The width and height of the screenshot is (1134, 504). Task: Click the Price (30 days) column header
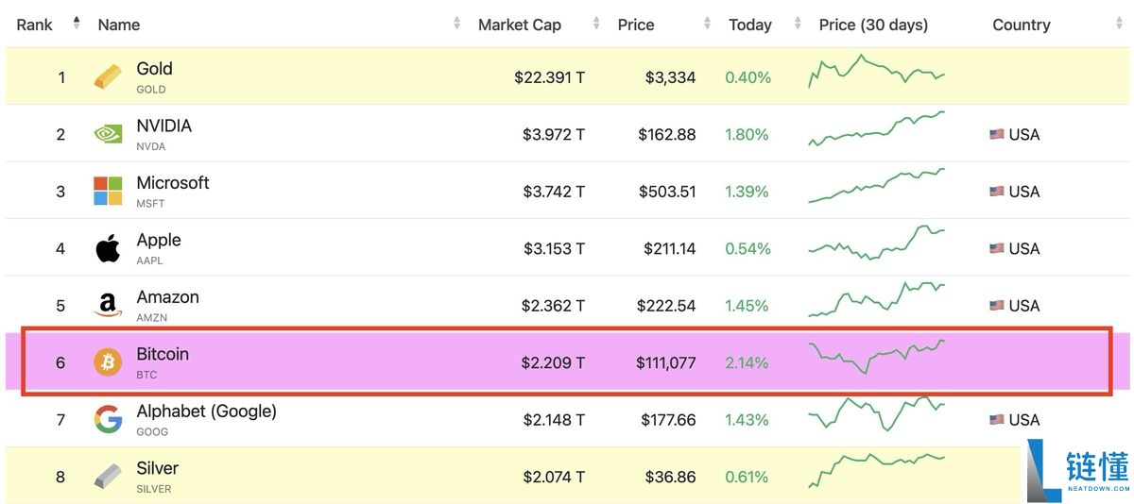(873, 25)
